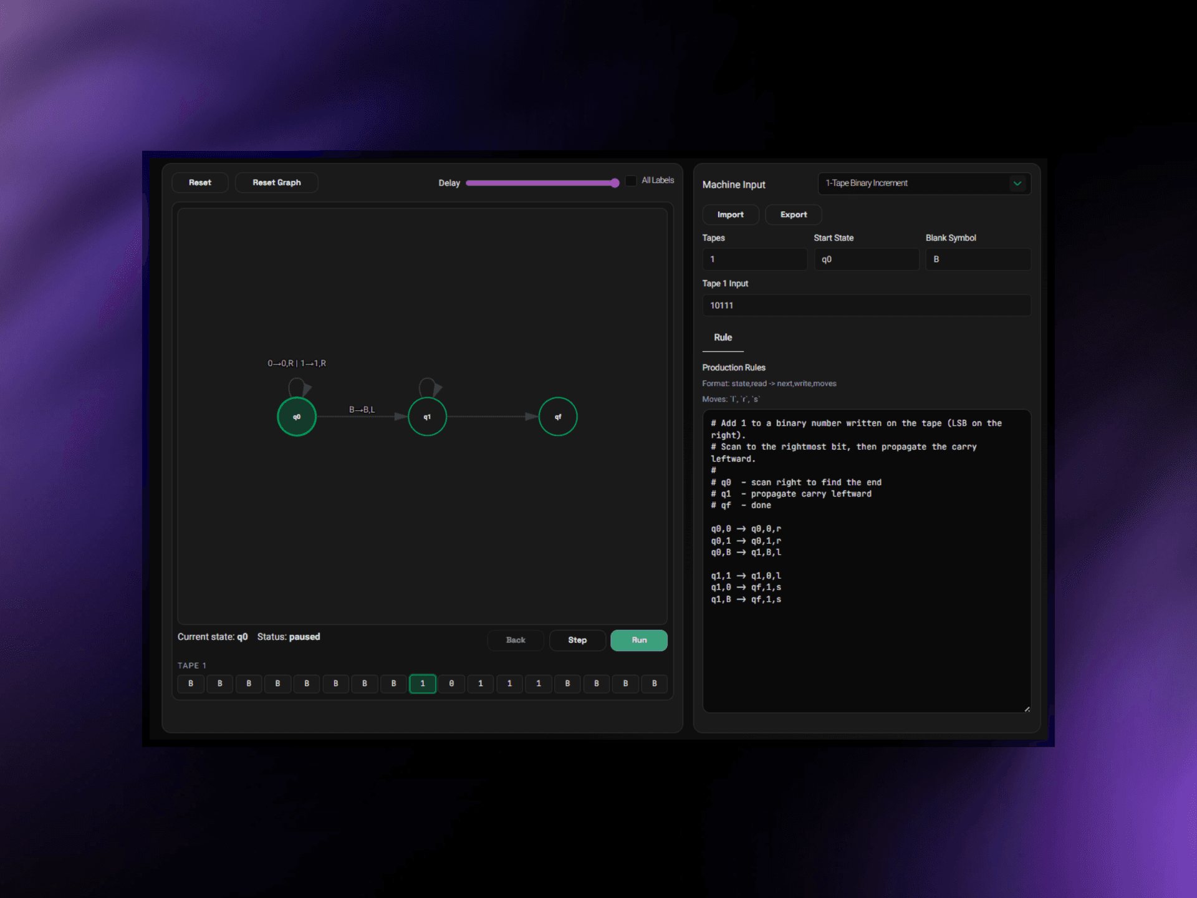Click the qf final state node
Viewport: 1197px width, 898px height.
click(557, 417)
